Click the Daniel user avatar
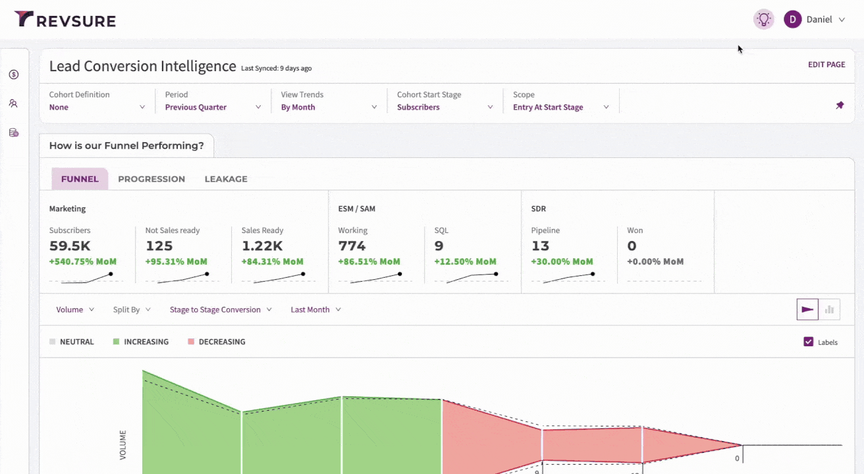This screenshot has height=474, width=864. [x=792, y=20]
